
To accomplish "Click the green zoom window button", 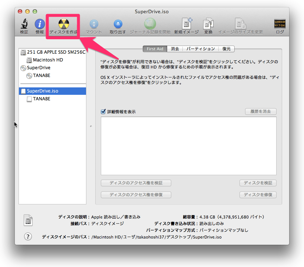I will coord(35,11).
